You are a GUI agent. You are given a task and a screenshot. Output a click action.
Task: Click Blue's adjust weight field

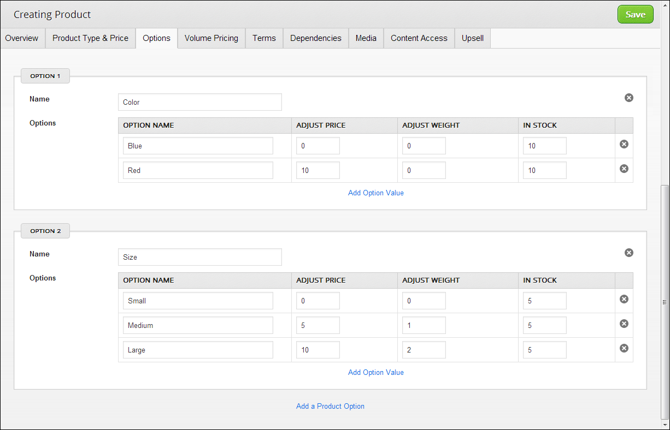coord(424,146)
